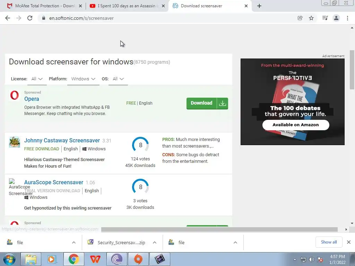Share this page via share icon
Viewport: 355px width, 266px height.
click(300, 18)
